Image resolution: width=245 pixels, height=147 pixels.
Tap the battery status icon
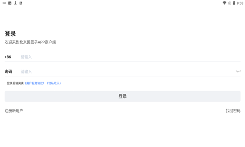[234, 3]
